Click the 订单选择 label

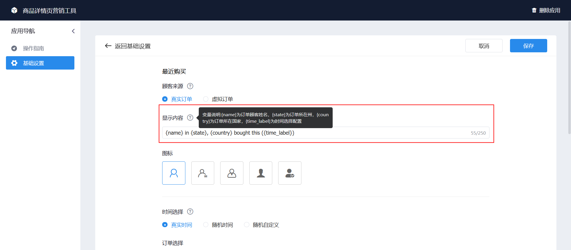(x=173, y=243)
